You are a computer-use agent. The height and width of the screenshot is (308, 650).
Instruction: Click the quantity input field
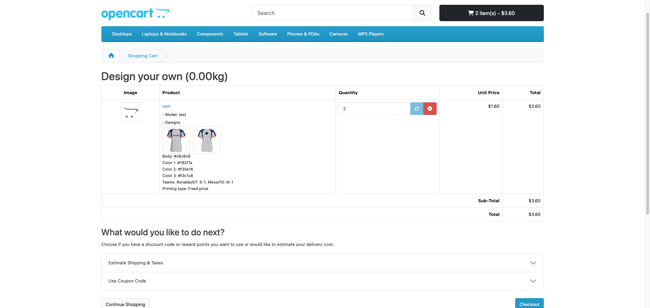click(375, 108)
